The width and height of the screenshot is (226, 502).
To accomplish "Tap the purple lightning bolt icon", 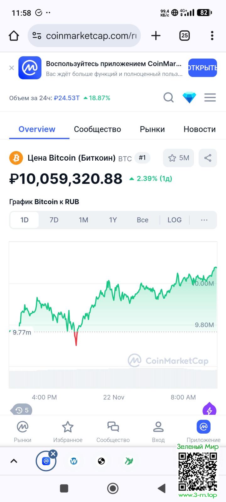I will (209, 409).
